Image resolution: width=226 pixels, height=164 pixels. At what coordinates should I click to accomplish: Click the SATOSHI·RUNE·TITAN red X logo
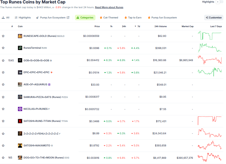20,121
